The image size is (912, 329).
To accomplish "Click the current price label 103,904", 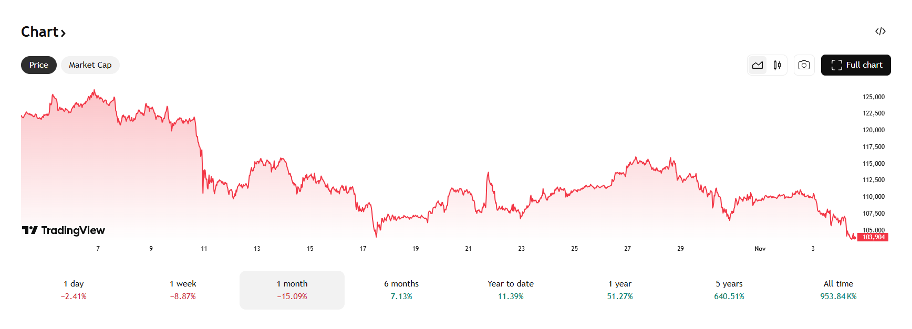I will click(x=873, y=237).
